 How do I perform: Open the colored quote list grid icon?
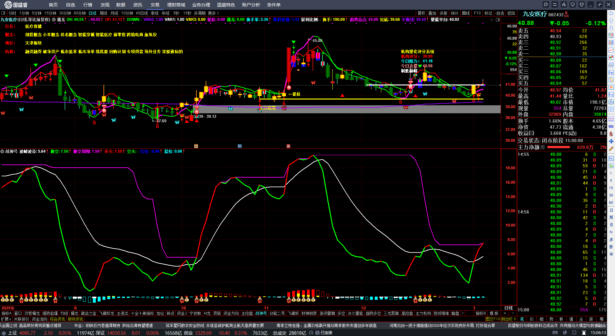click(x=611, y=43)
